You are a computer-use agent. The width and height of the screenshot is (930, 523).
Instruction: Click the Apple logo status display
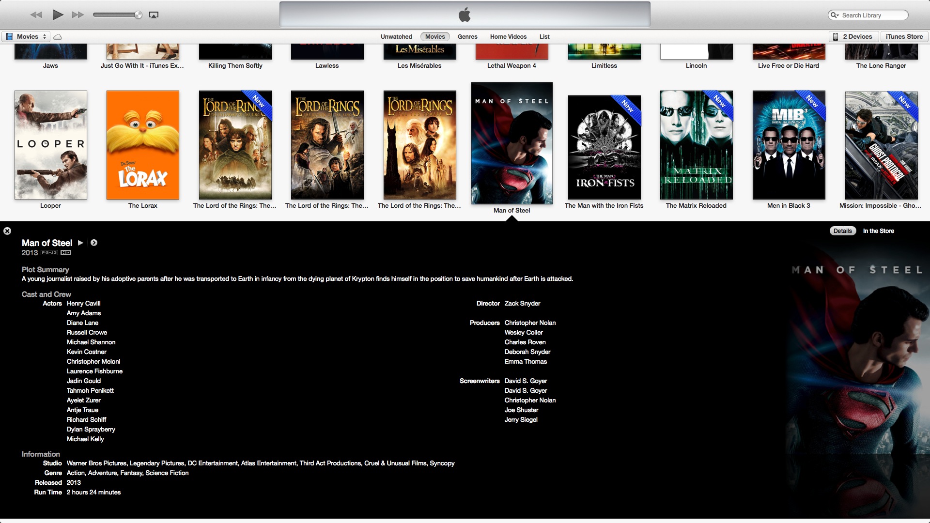click(x=465, y=15)
